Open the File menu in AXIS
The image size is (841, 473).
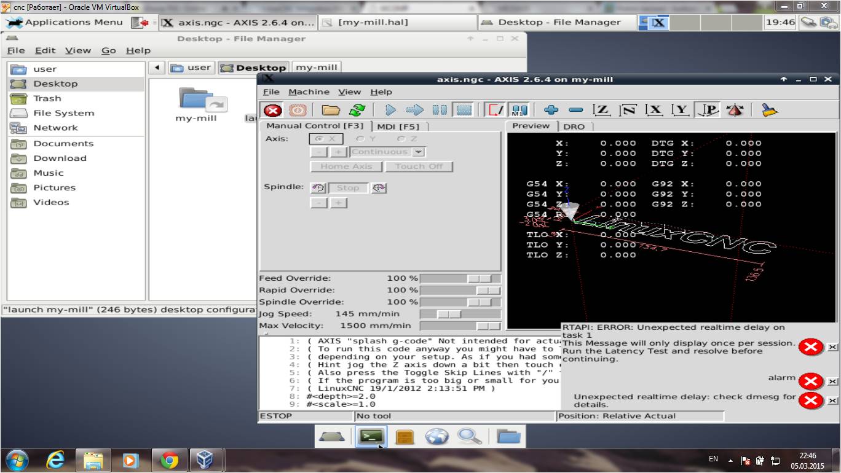[271, 92]
